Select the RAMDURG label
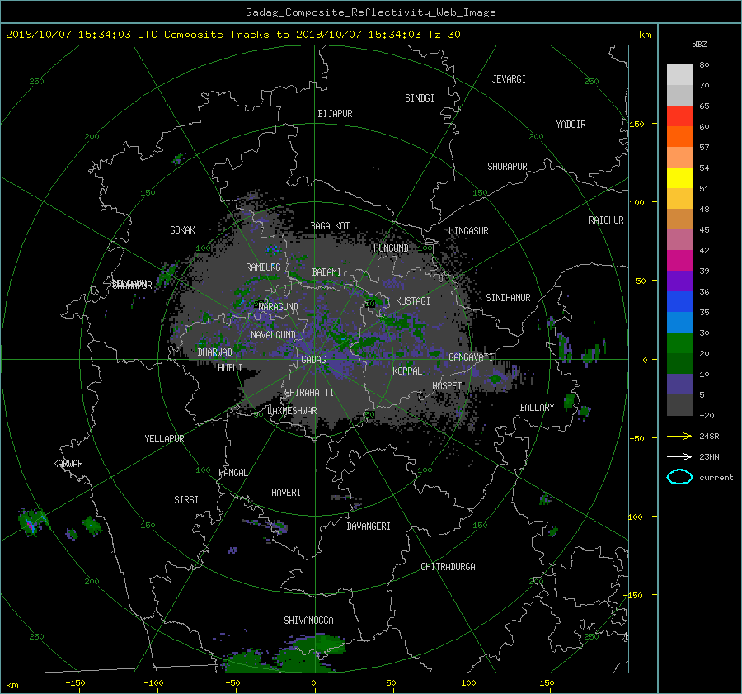The height and width of the screenshot is (694, 742). [263, 267]
